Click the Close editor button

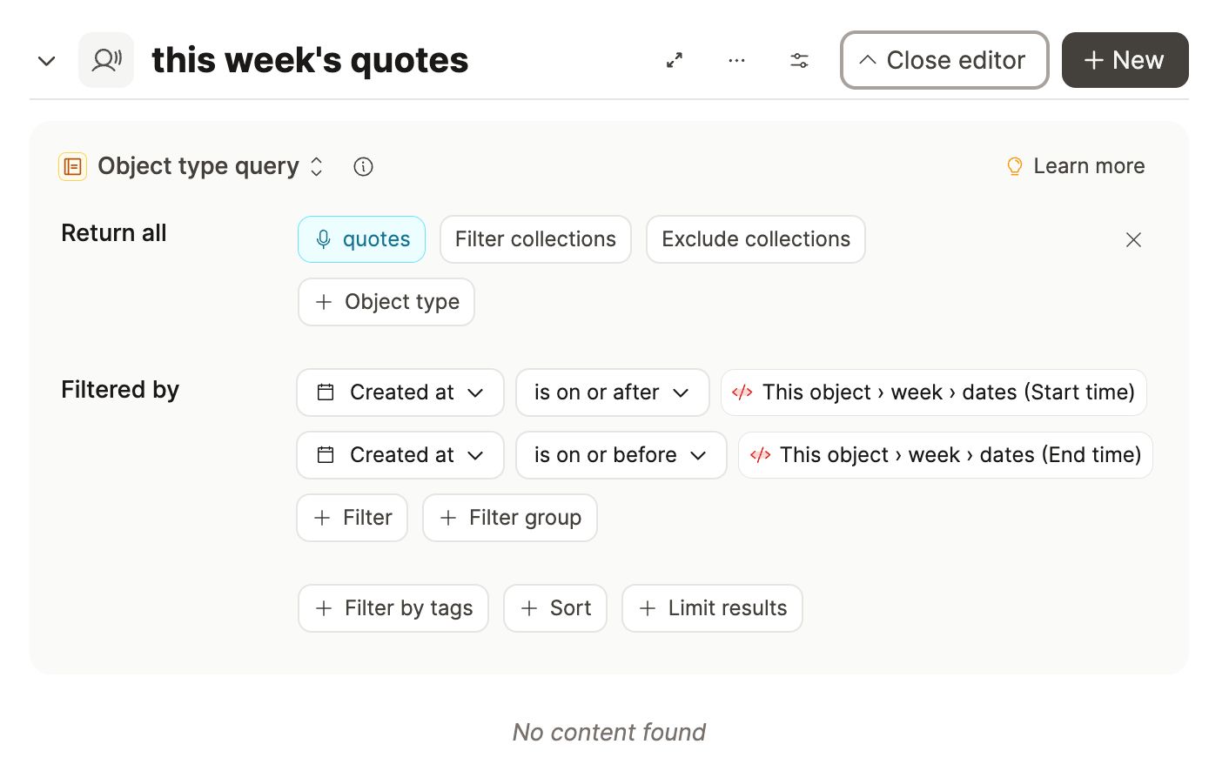pos(944,60)
